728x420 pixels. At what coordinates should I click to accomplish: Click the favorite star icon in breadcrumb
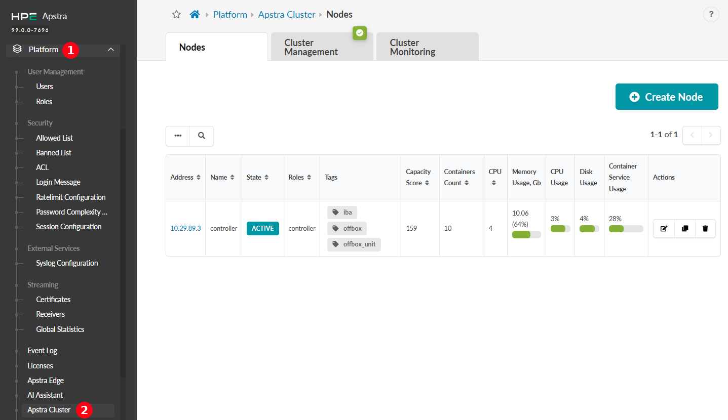(x=176, y=15)
